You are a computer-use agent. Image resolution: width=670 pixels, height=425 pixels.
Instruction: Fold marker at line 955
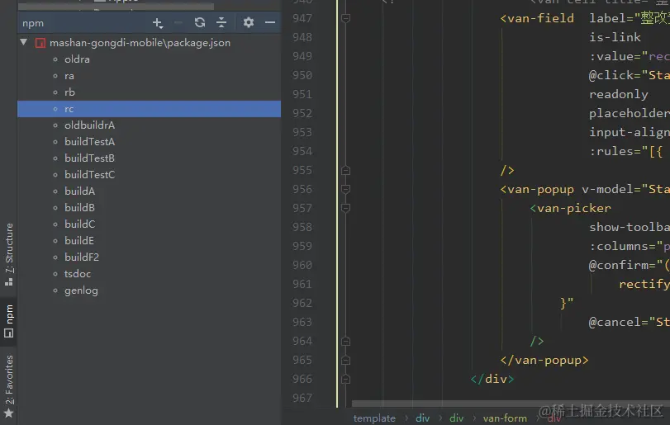(345, 170)
